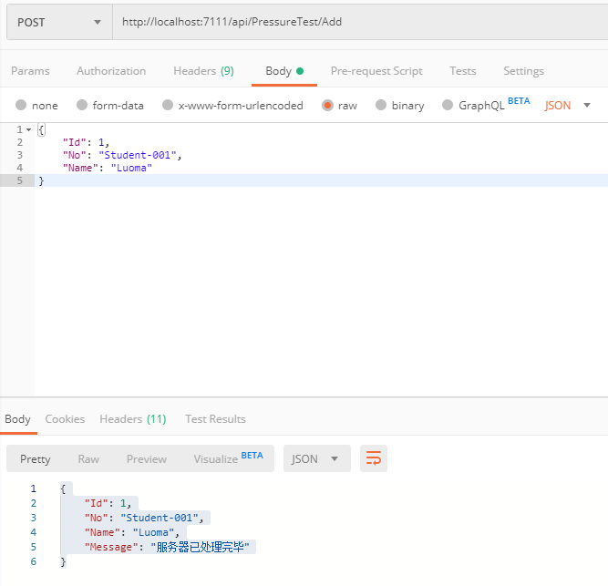The image size is (608, 586).
Task: Click the response "Name": "Luoma" line
Action: 132,532
